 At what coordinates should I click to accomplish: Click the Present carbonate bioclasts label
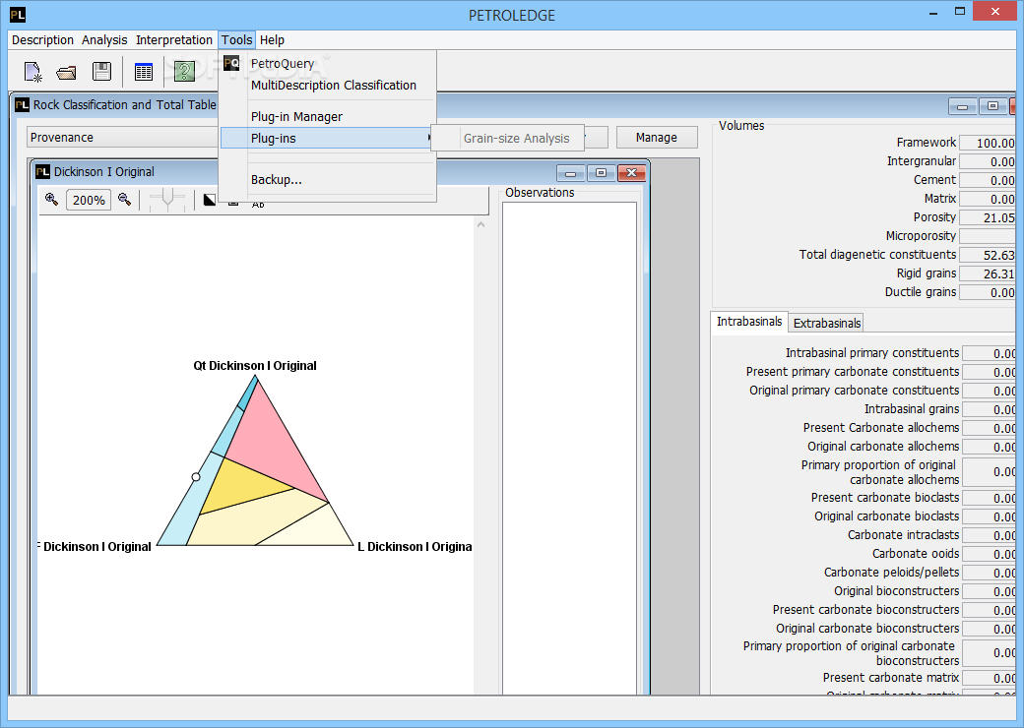pos(885,498)
